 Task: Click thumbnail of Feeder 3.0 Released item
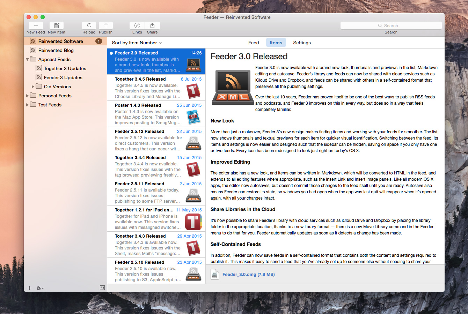(x=193, y=65)
